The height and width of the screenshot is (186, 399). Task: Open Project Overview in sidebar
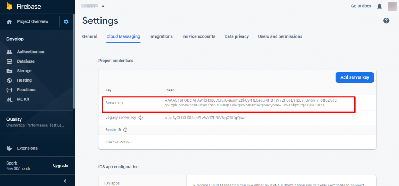pos(32,21)
